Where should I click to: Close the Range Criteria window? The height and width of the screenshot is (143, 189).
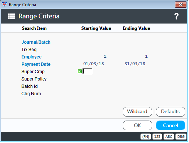(x=181, y=5)
